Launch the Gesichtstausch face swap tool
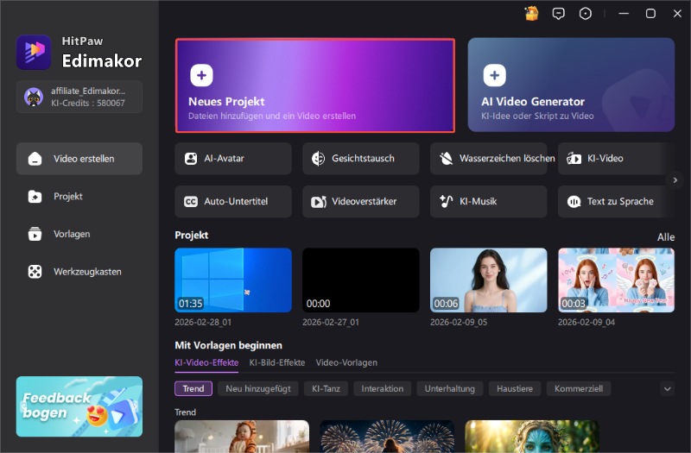The image size is (691, 453). pos(360,159)
